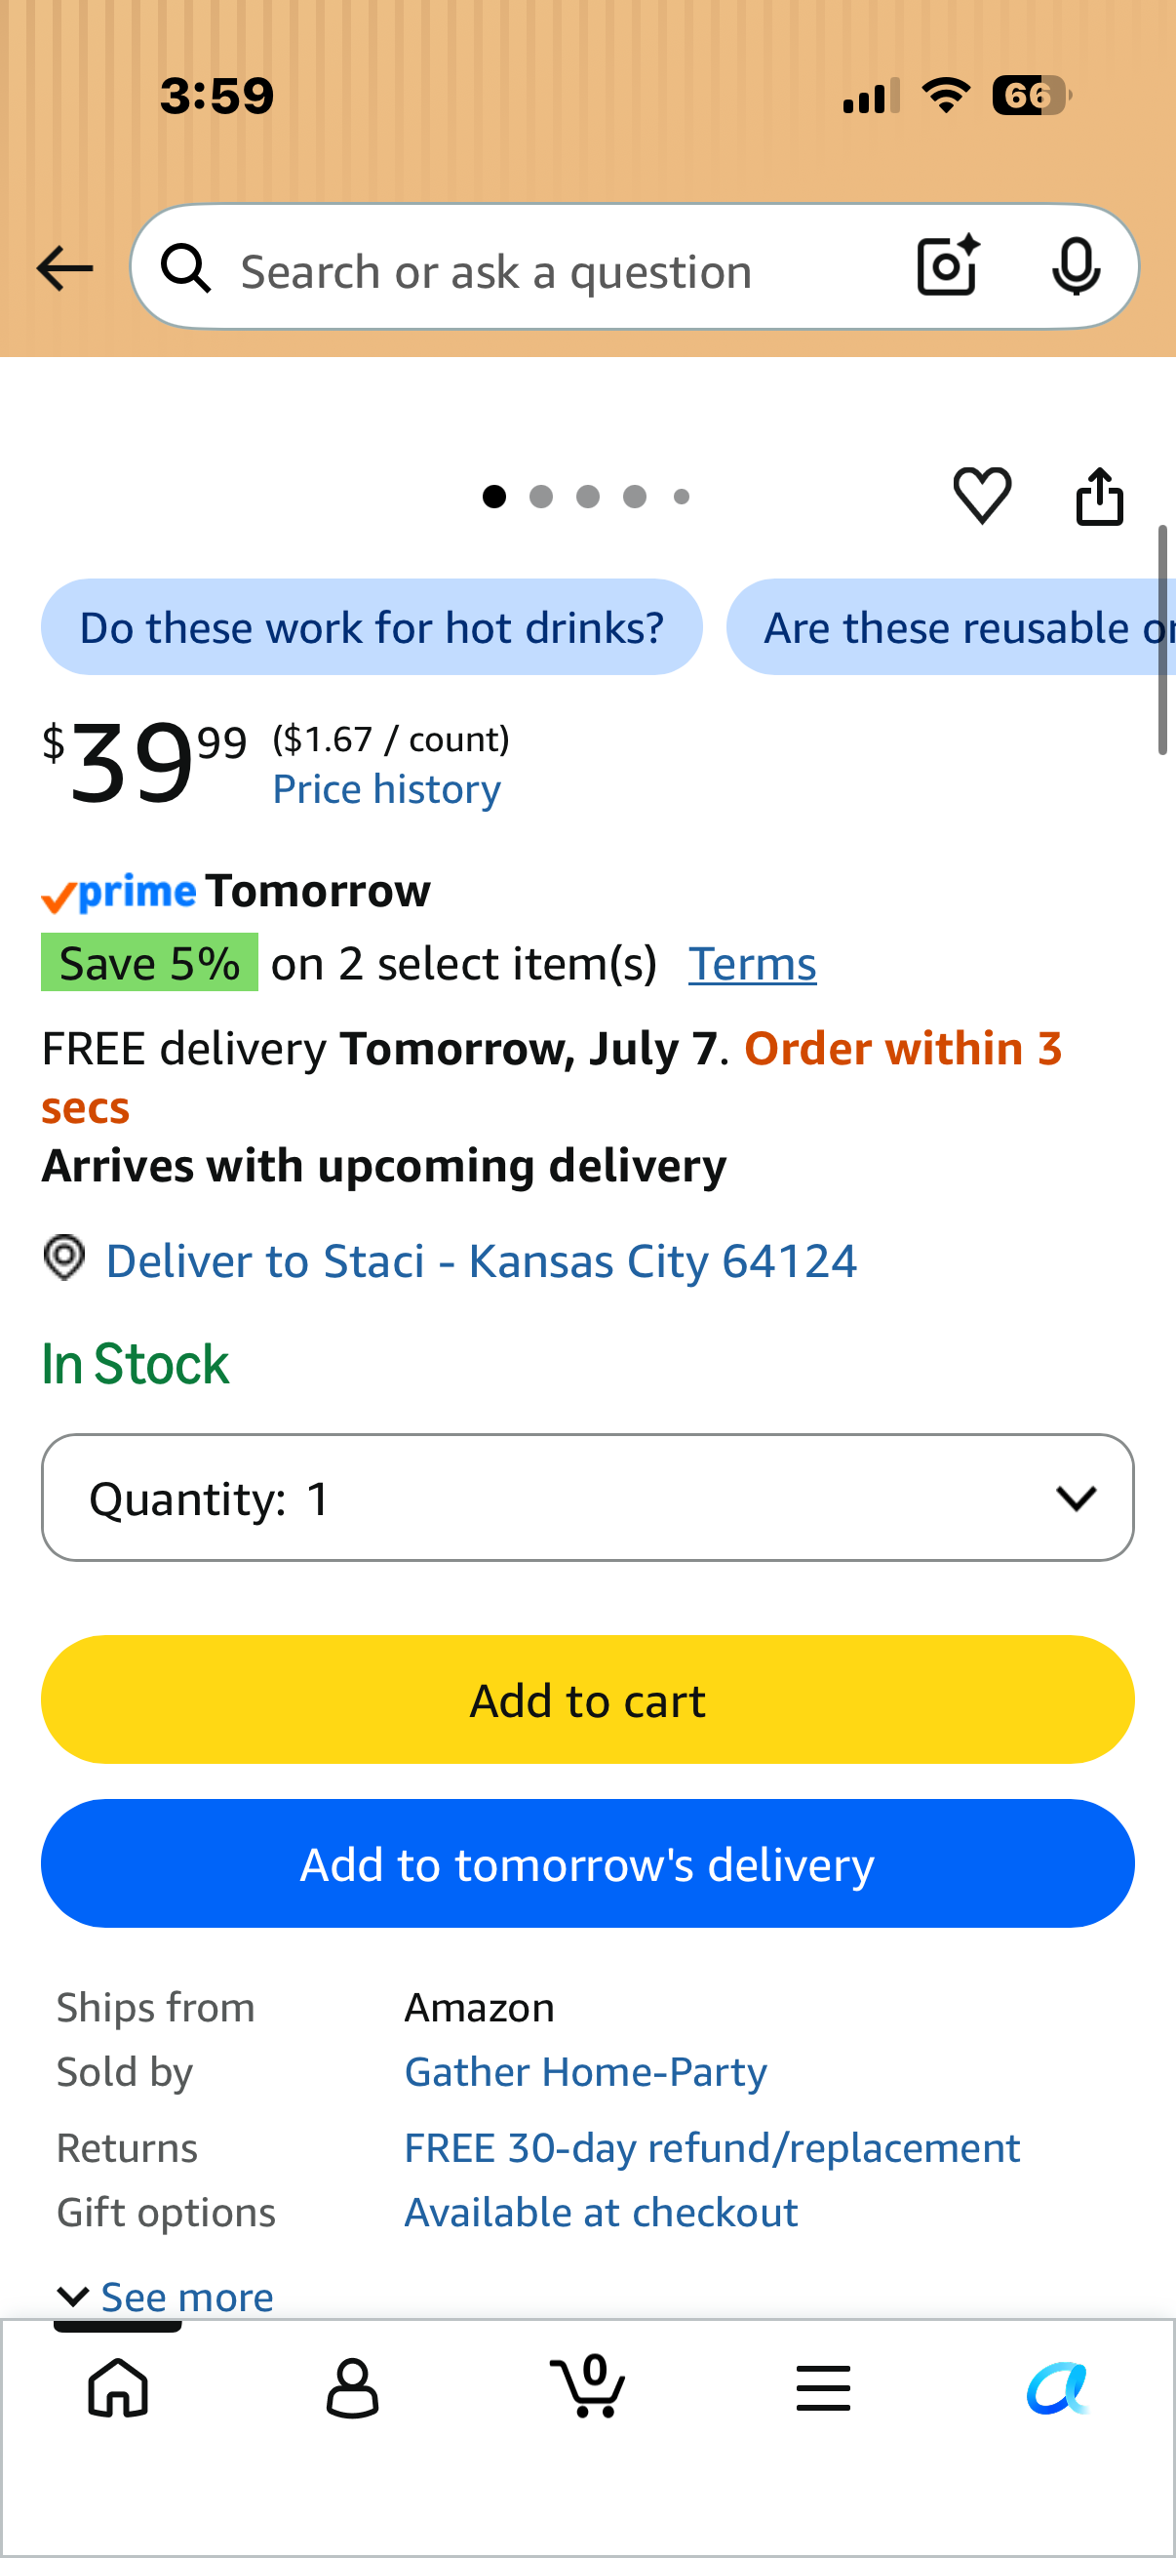Click the Add to cart button
Screen dimensions: 1176x2558
click(587, 1699)
